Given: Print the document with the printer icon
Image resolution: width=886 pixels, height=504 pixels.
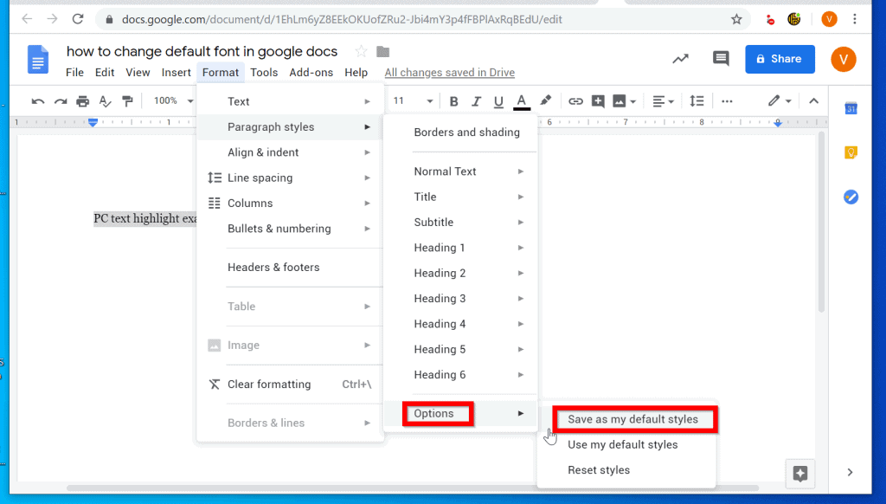Looking at the screenshot, I should coord(82,101).
